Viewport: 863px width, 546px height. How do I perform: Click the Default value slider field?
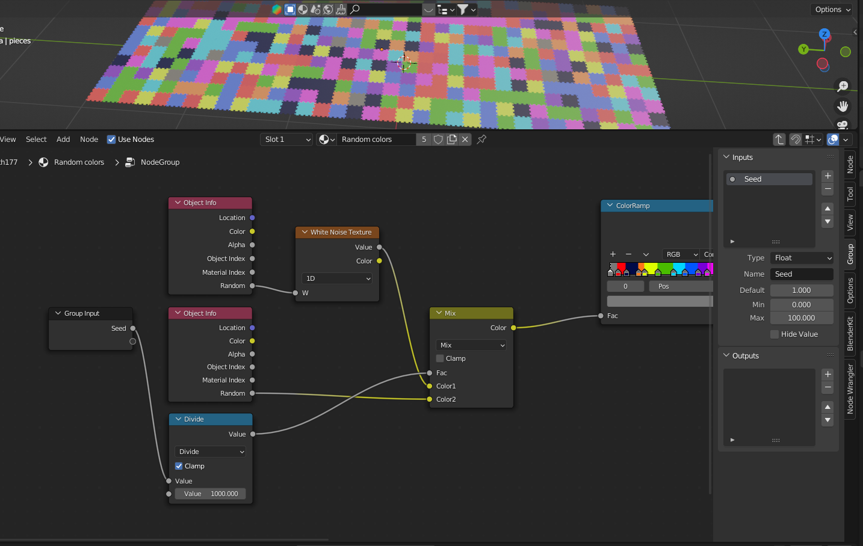click(802, 290)
